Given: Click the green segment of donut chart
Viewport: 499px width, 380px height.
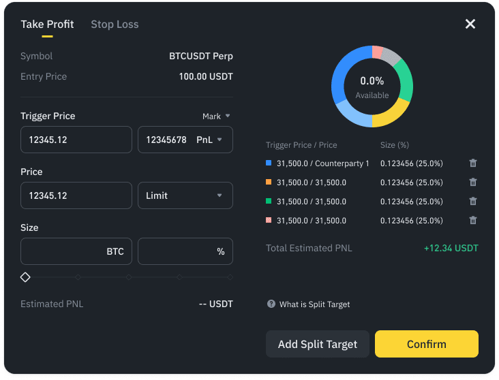Looking at the screenshot, I should coord(406,81).
